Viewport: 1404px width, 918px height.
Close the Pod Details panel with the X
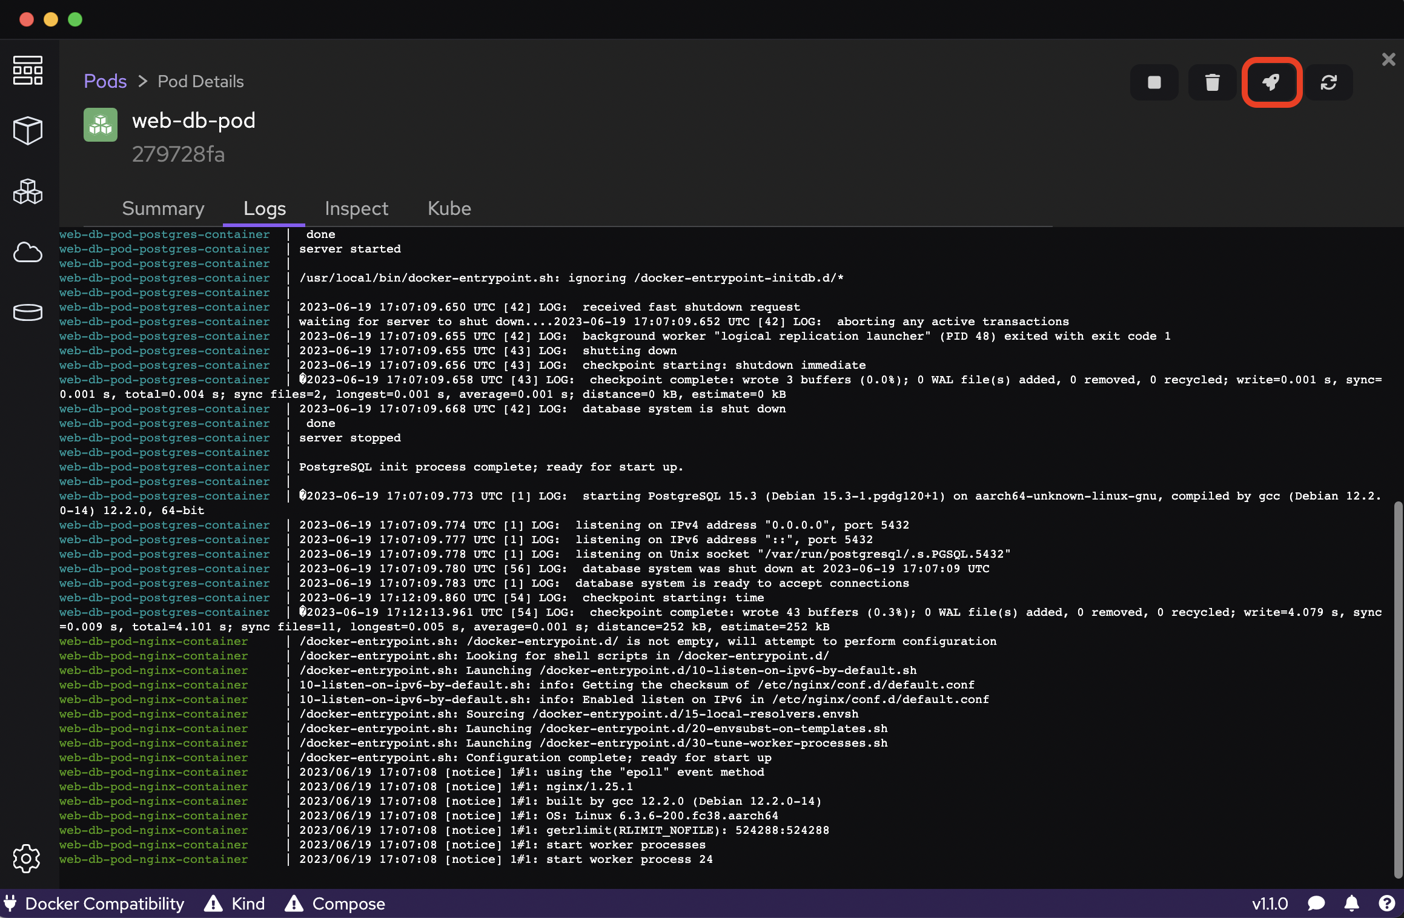pyautogui.click(x=1388, y=59)
